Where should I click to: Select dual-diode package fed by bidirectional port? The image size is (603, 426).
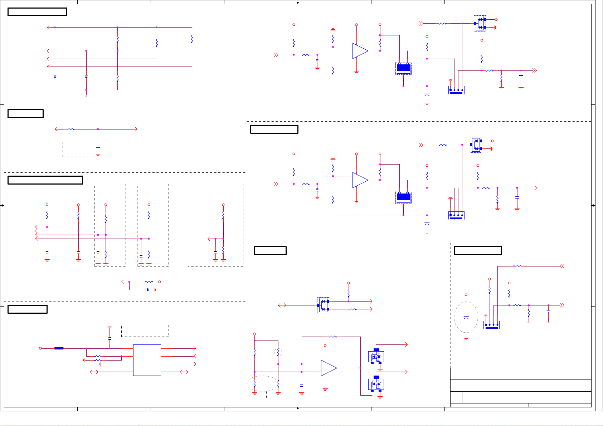pyautogui.click(x=323, y=305)
